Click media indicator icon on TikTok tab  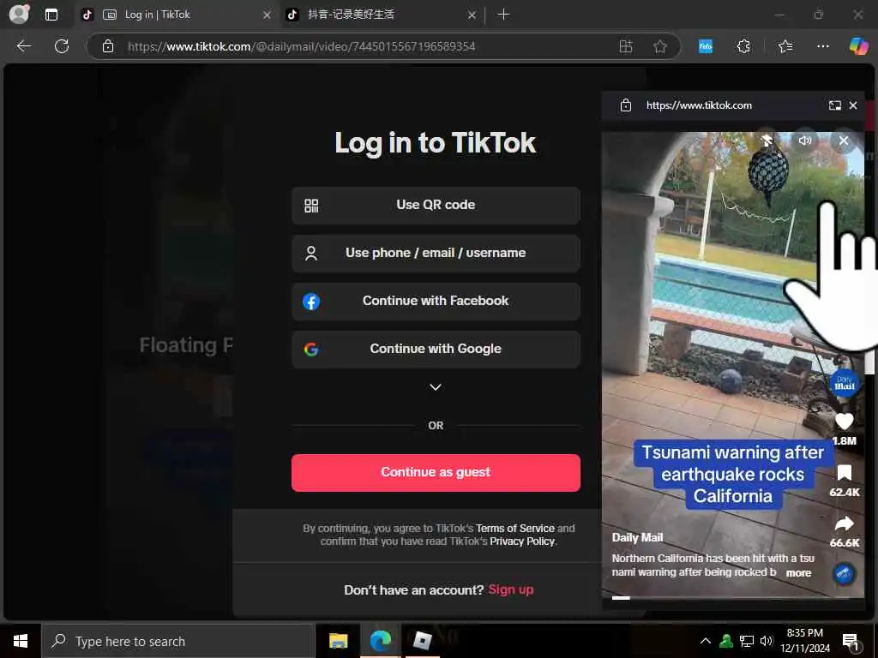point(110,15)
